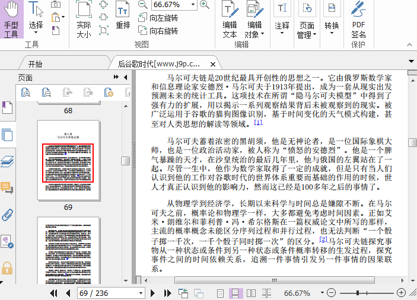This screenshot has height=300, width=417.
Task: Click footnote link [2]
Action: point(323,239)
